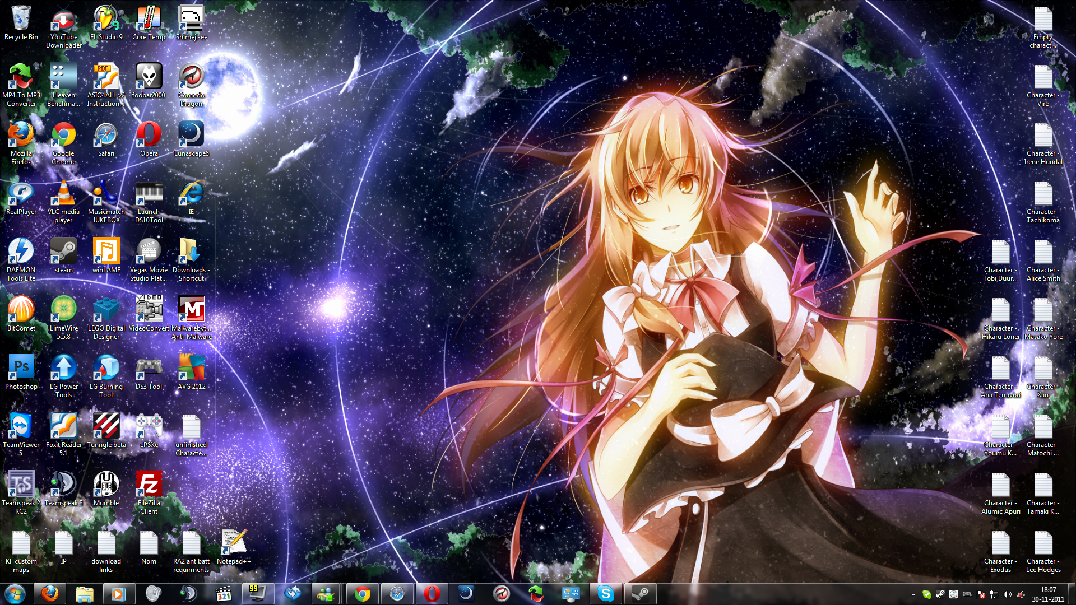Expand hidden system tray icons arrow

[913, 594]
